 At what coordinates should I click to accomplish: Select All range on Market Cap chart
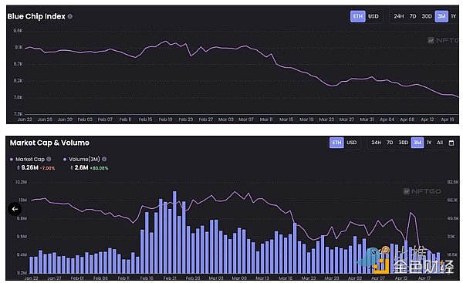440,143
